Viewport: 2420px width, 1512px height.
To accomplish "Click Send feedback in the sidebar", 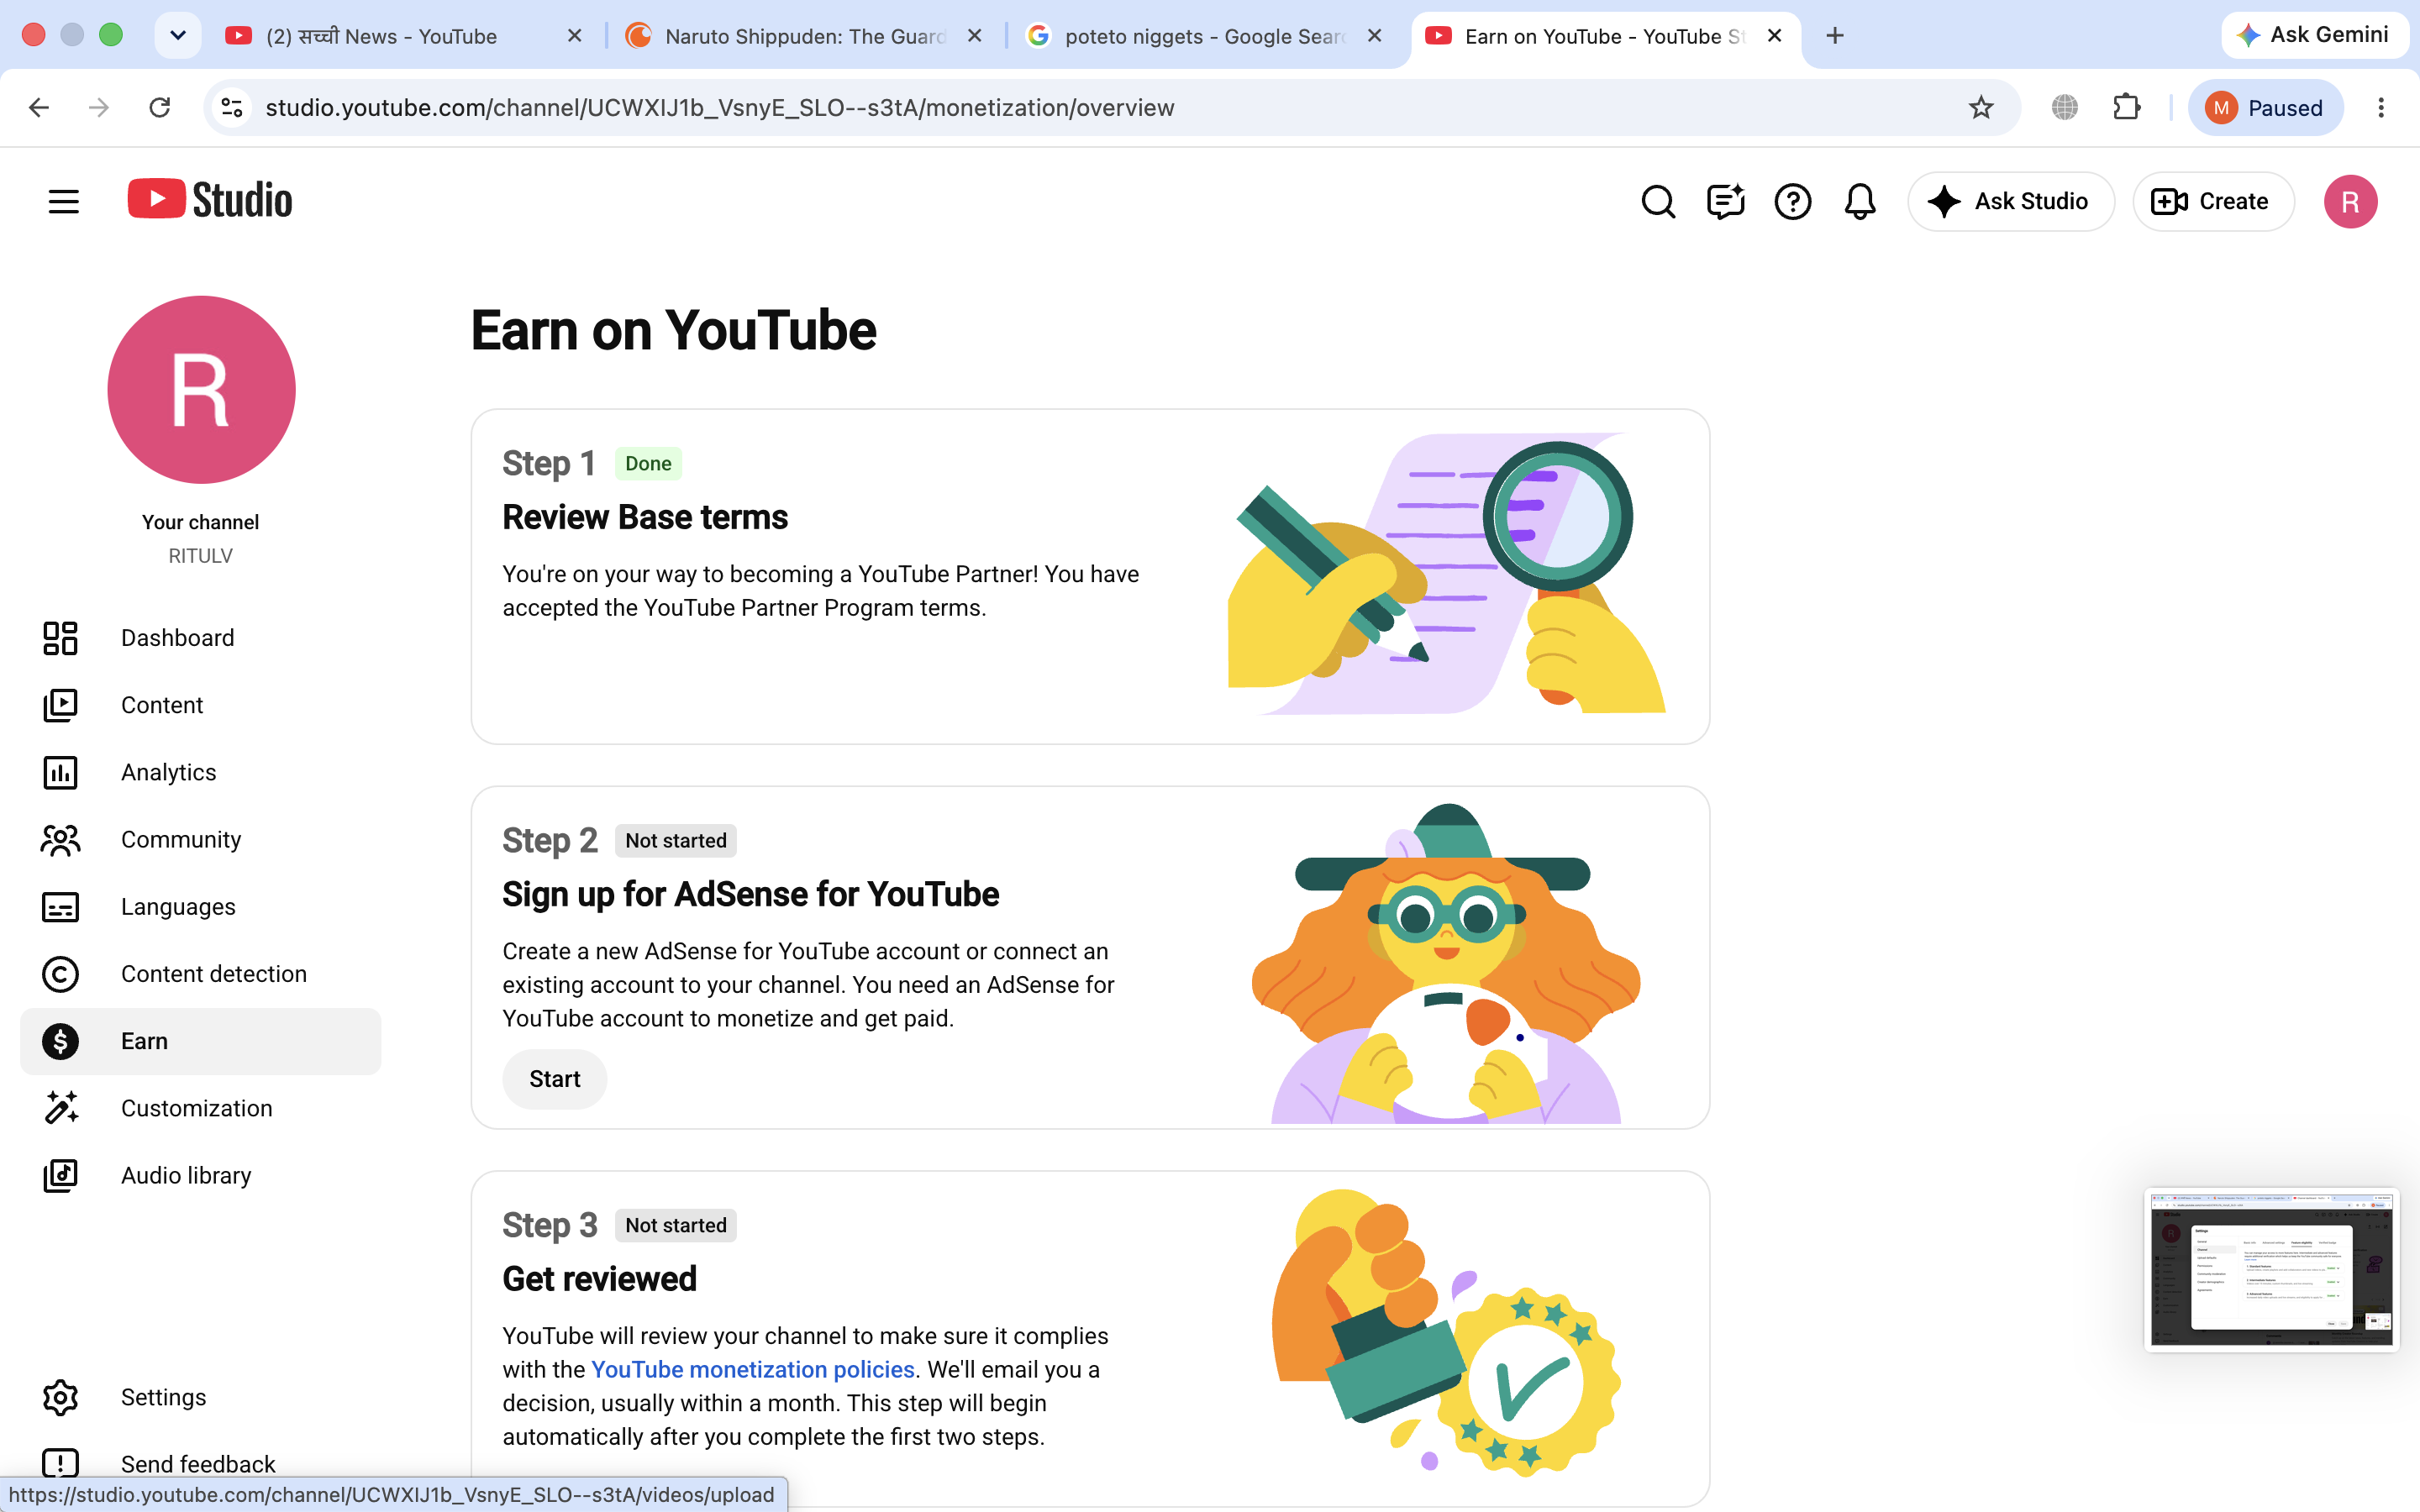I will pos(200,1464).
